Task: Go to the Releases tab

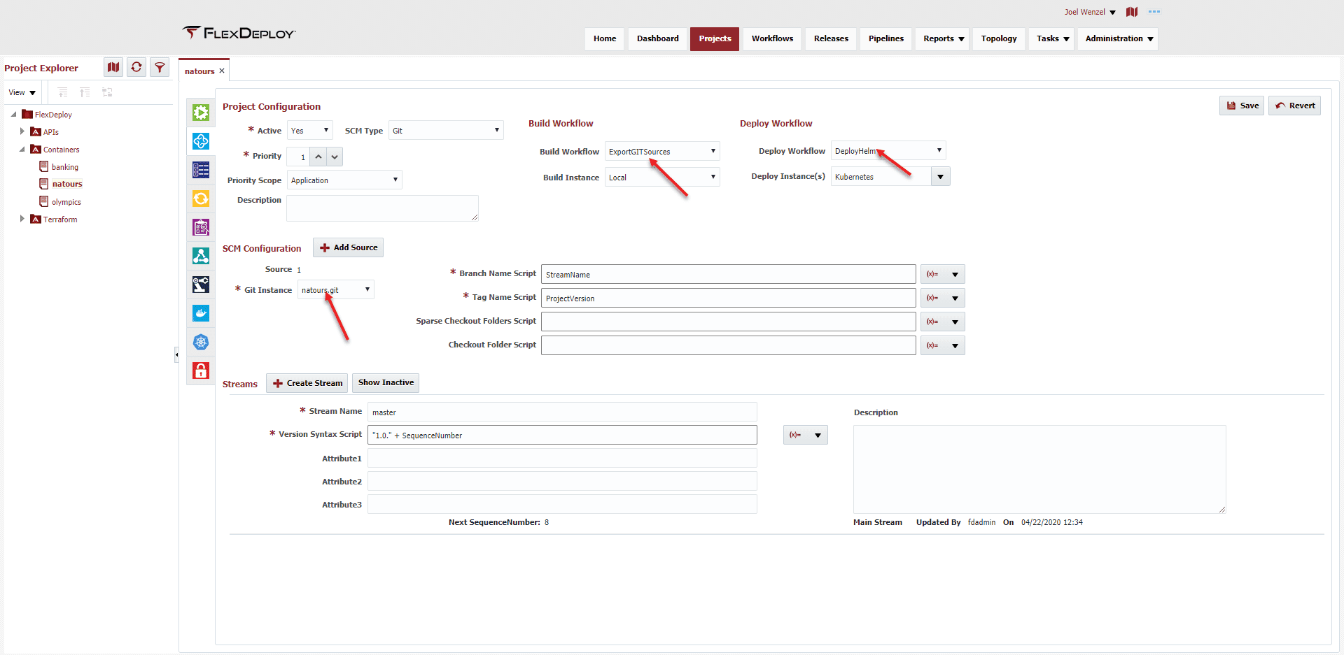Action: tap(831, 38)
